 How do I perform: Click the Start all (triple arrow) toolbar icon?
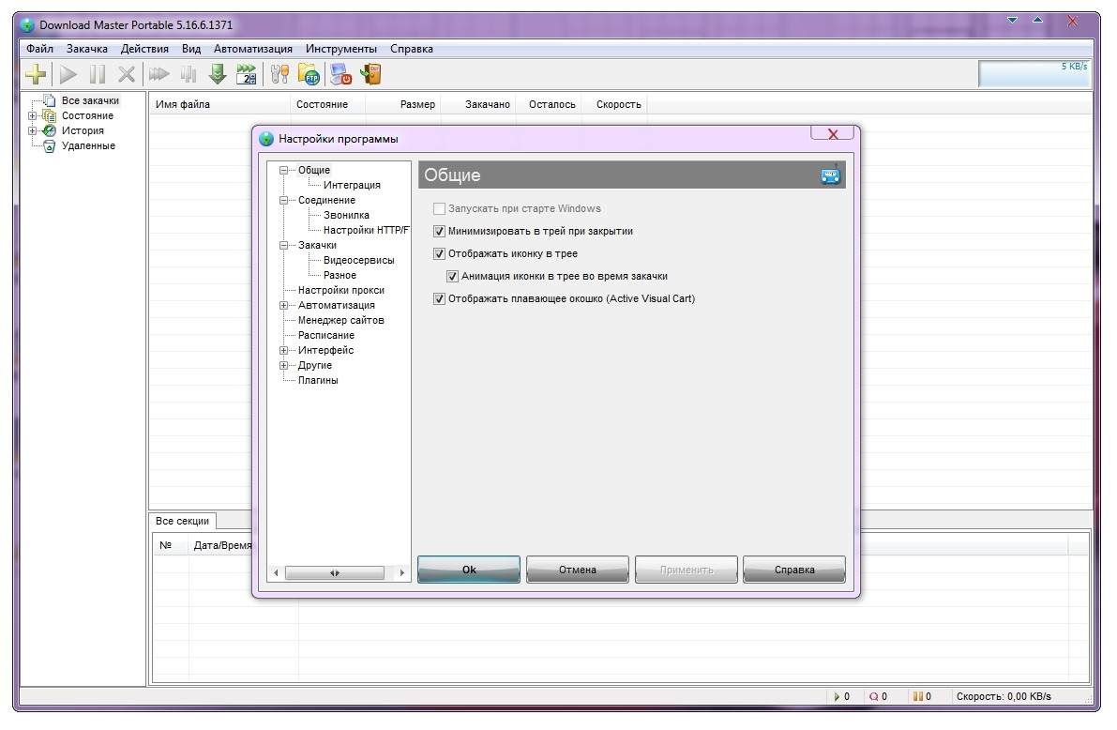tap(158, 73)
